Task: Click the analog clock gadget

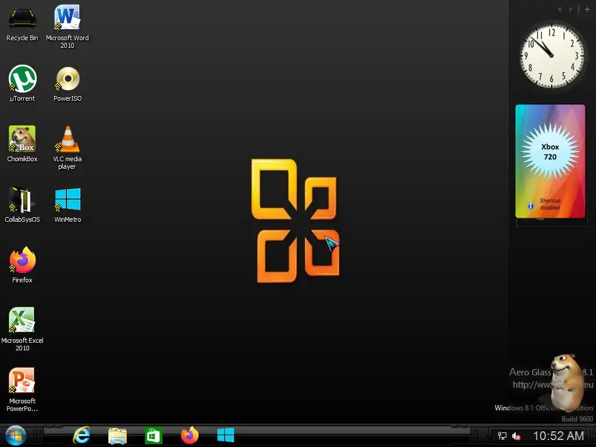Action: (x=552, y=55)
